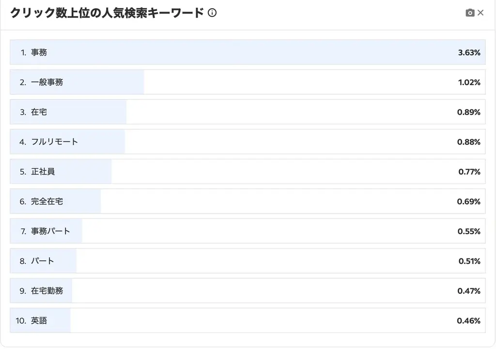Click the camera screenshot icon
Screen dimensions: 496x349
[x=468, y=13]
